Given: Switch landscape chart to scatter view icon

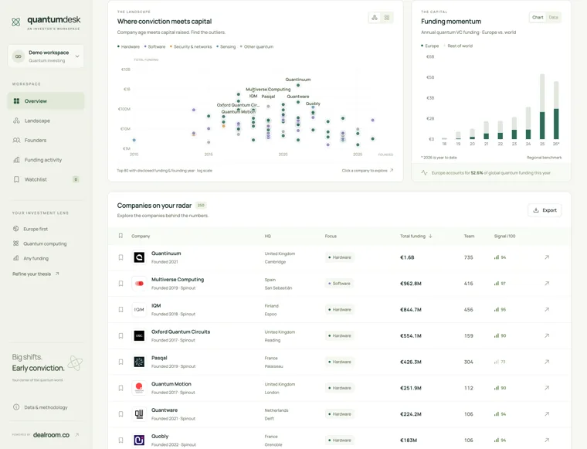Looking at the screenshot, I should [375, 18].
